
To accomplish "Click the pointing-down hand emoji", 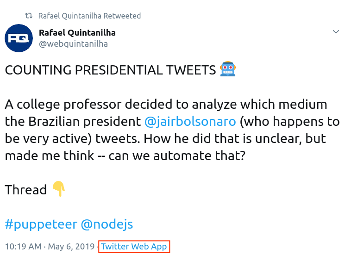I will pos(59,189).
